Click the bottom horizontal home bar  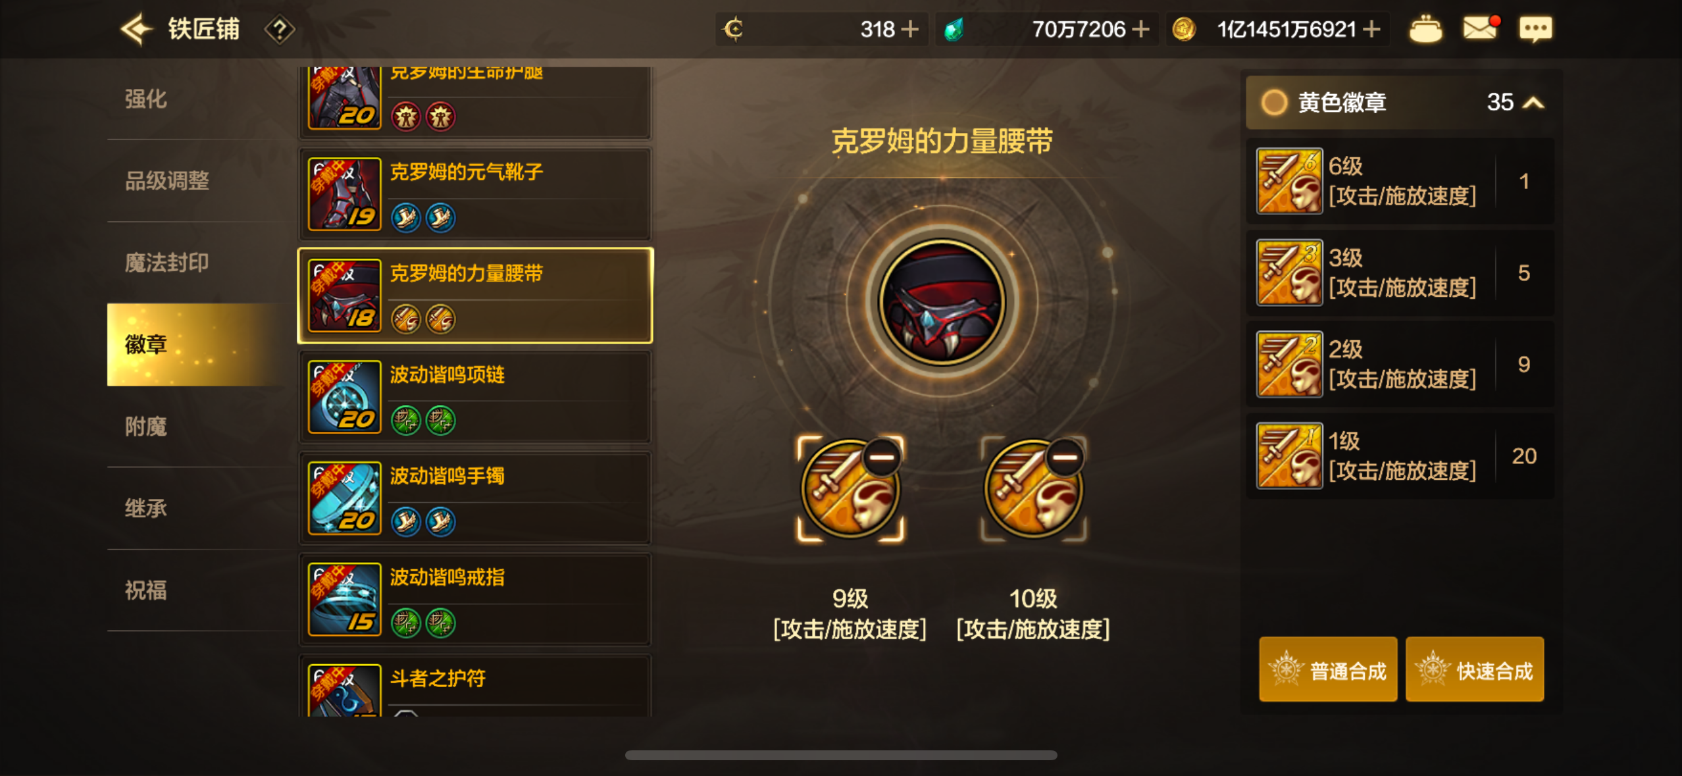tap(841, 755)
